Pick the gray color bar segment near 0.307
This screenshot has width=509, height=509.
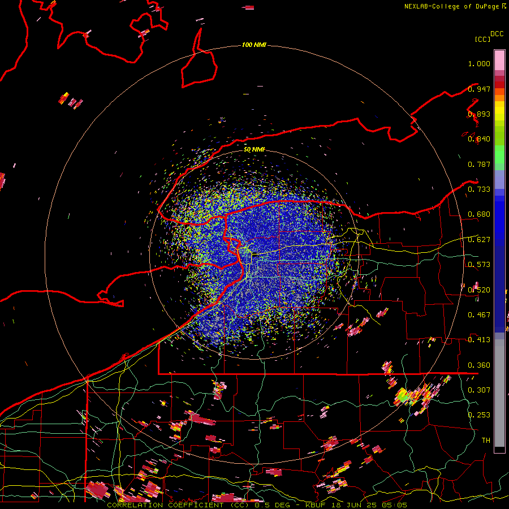(499, 393)
